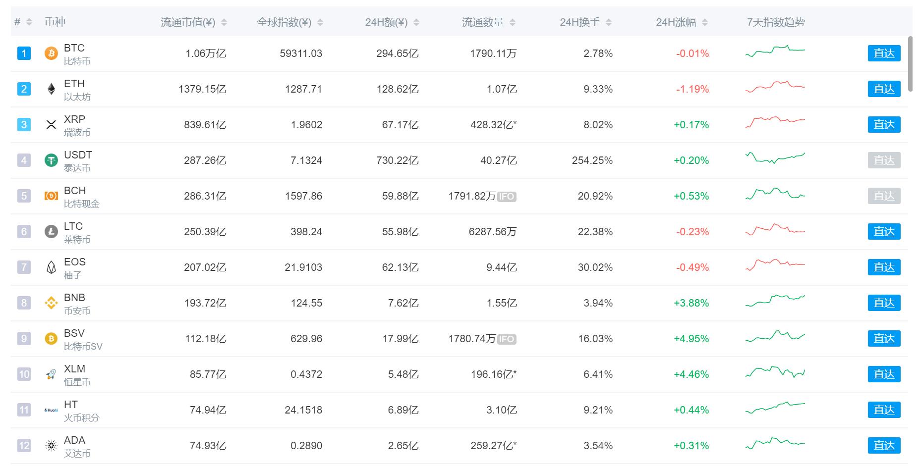The image size is (919, 466).
Task: Click the Ethereum ETH coin icon
Action: (x=51, y=89)
